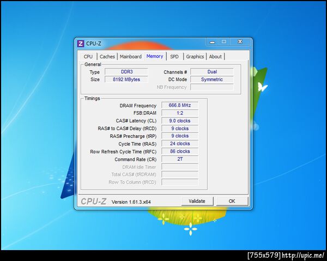The image size is (327, 261).
Task: Click the DC Mode Symmetric field
Action: click(212, 80)
